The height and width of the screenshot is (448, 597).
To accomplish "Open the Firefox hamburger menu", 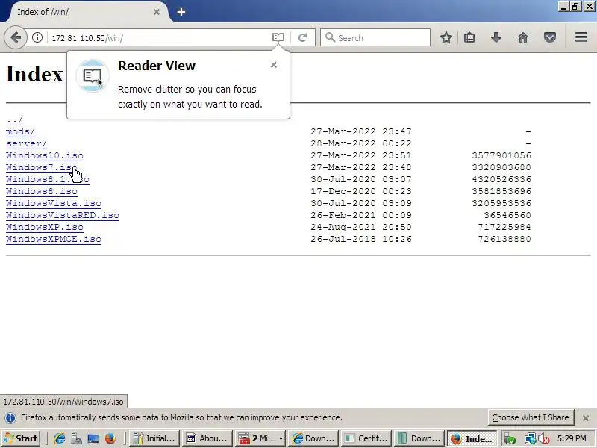I will coord(581,37).
